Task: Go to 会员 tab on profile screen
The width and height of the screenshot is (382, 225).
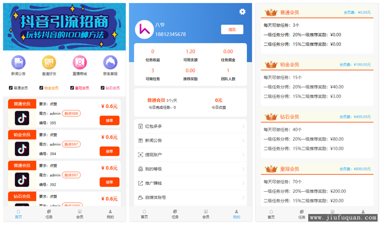Action: pos(206,214)
